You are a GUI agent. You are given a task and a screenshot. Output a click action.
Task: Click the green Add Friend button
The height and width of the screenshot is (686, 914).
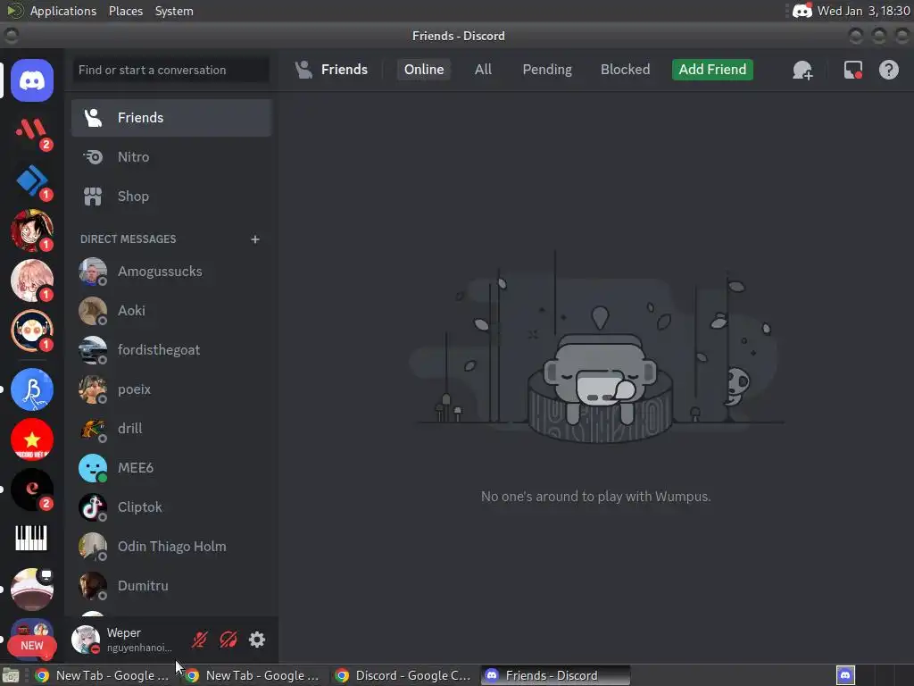(x=712, y=70)
